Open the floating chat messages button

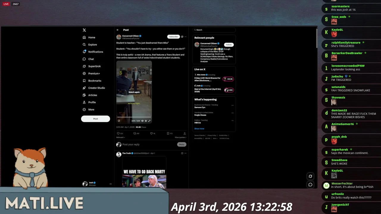pos(310,185)
